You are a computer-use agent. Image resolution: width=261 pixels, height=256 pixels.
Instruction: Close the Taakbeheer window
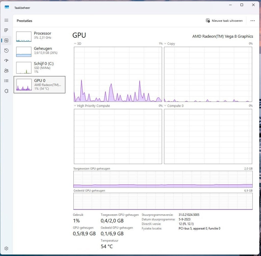[253, 5]
